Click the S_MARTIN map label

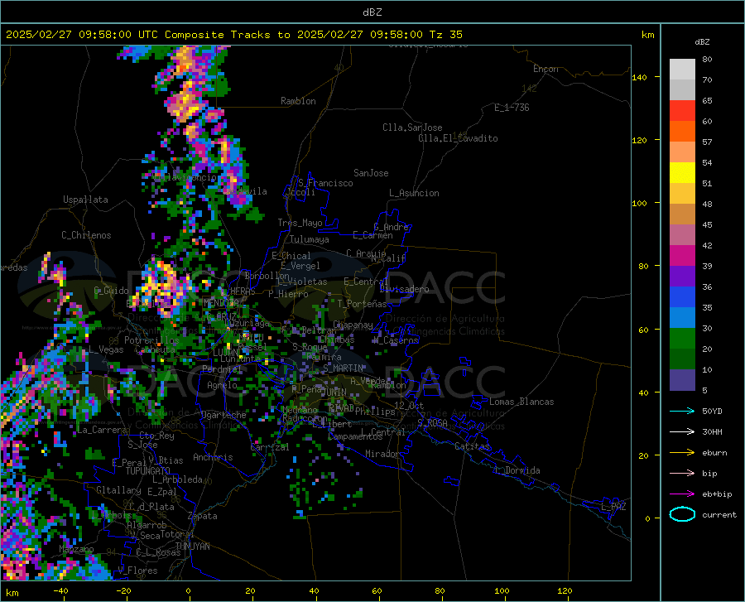tap(343, 368)
